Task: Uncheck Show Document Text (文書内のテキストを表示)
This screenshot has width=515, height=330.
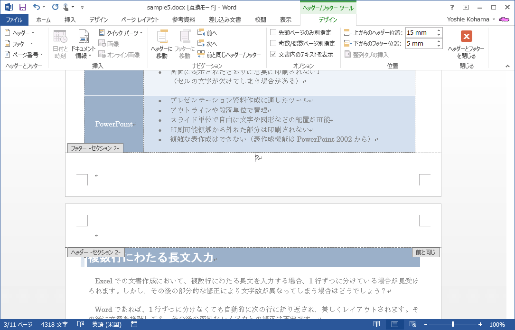Action: [301, 54]
